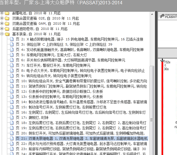Click page icon for 页 20

click(12, 133)
